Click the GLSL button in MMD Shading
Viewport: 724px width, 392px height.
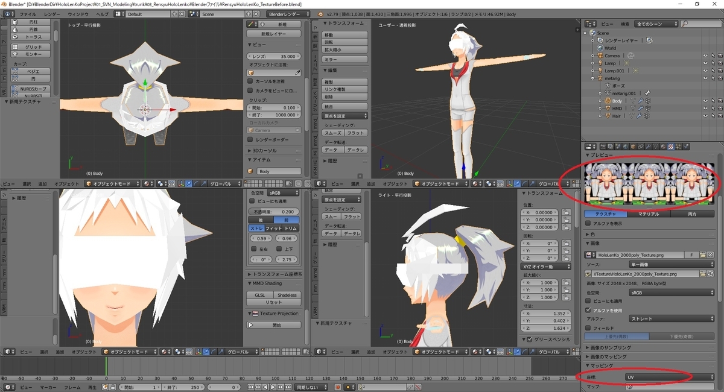tap(260, 295)
